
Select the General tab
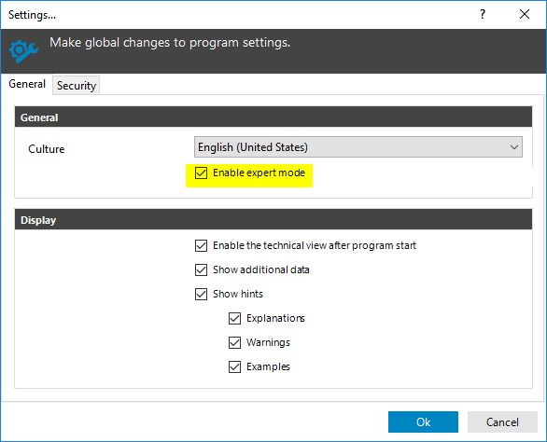click(27, 84)
